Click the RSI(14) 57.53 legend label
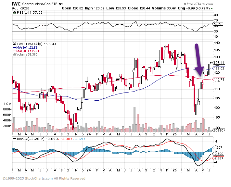The width and height of the screenshot is (231, 187). 30,13
